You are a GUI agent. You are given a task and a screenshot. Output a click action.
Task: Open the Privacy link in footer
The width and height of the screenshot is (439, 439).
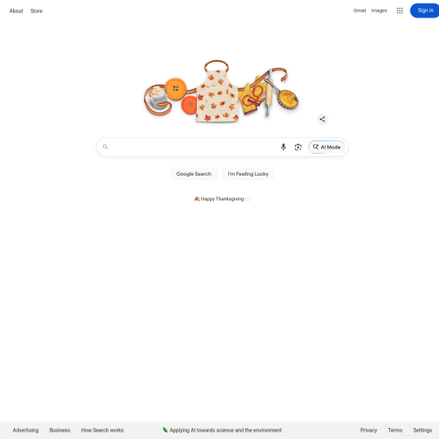[369, 430]
